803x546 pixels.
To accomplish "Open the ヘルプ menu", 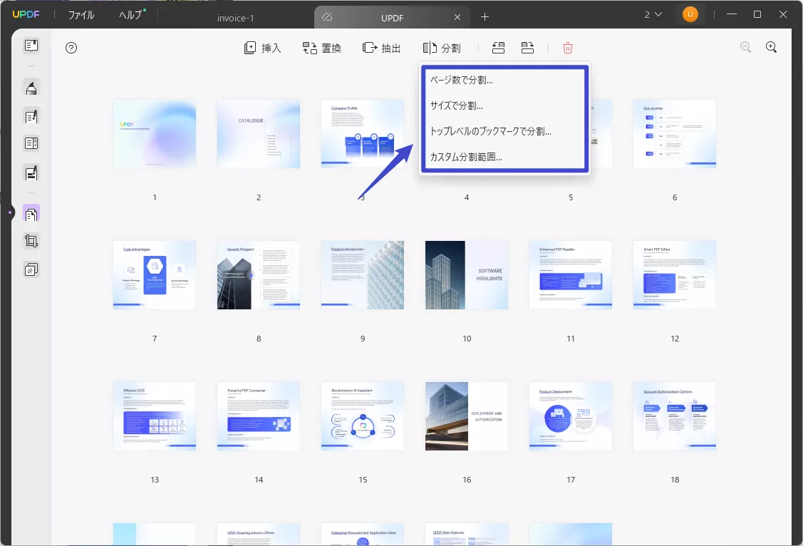I will tap(130, 15).
